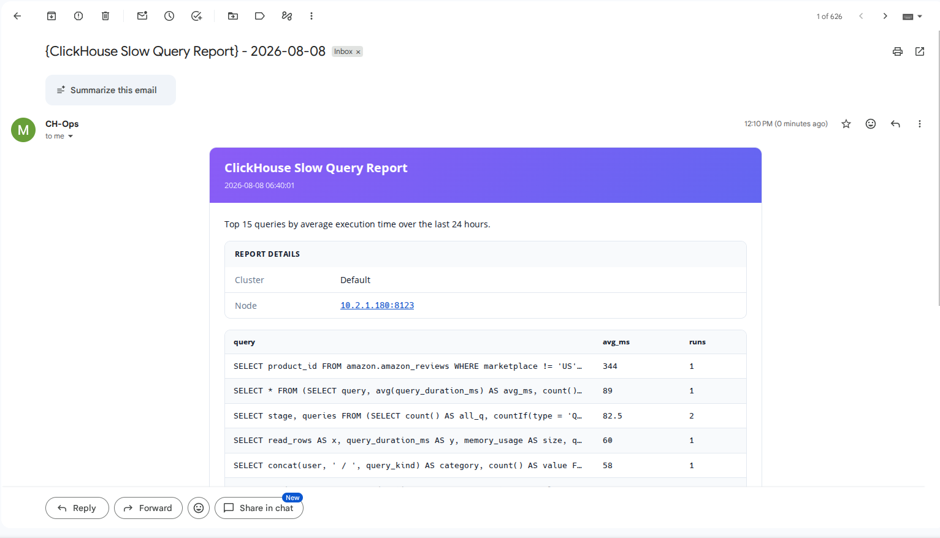This screenshot has width=940, height=538.
Task: Click the email subject line
Action: pyautogui.click(x=185, y=51)
